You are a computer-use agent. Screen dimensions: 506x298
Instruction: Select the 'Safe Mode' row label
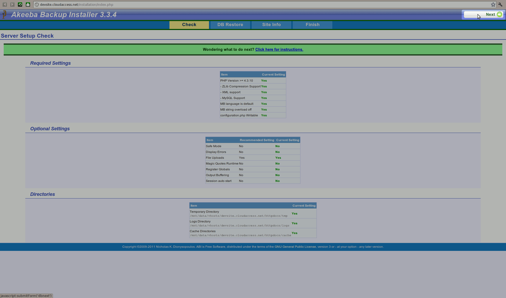click(213, 146)
